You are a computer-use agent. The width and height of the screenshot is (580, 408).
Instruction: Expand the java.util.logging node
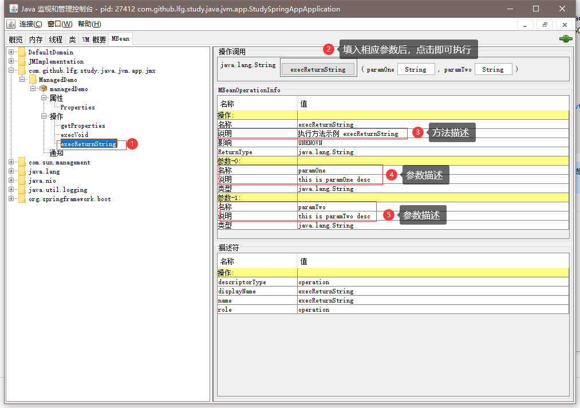[x=11, y=189]
